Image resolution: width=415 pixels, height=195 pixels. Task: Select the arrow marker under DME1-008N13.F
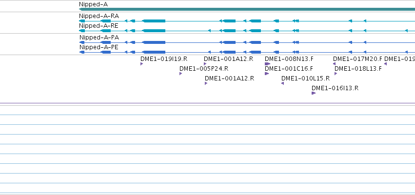[267, 64]
